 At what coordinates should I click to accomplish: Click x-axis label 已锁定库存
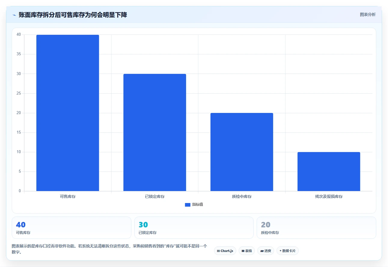155,197
